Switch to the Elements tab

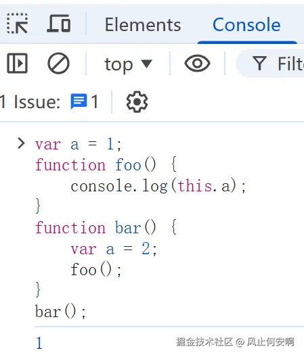pos(143,24)
